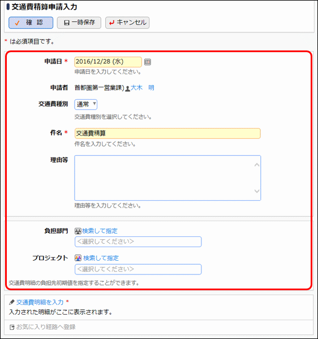Open the 交通費種別 dropdown showing 通常
This screenshot has height=339, width=318.
click(85, 104)
